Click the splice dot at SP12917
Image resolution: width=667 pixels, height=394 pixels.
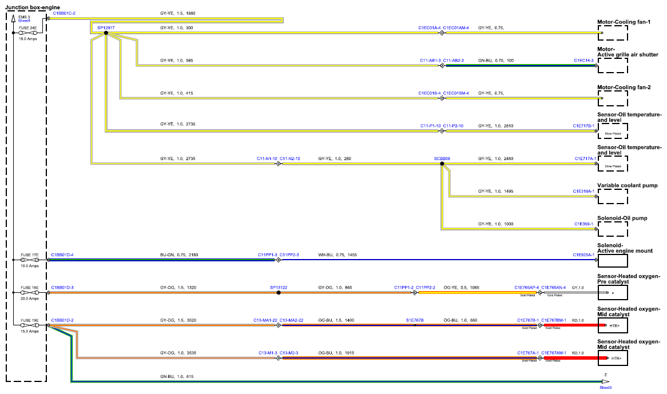106,33
